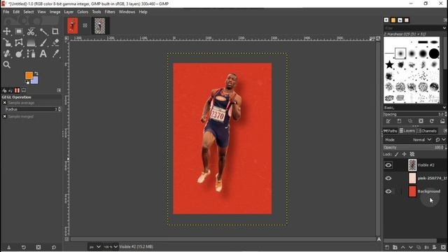The image size is (448, 252).
Task: Hide the pink layer via eye icon
Action: (x=388, y=178)
